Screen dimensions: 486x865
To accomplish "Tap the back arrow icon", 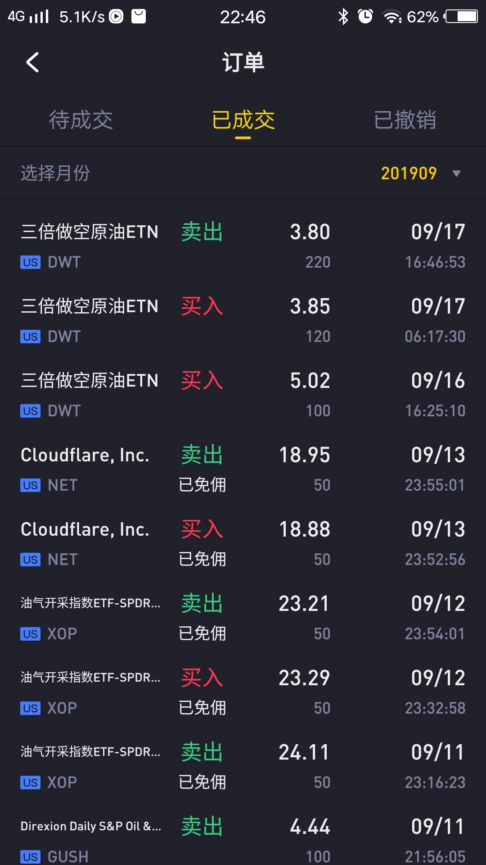I will point(33,62).
